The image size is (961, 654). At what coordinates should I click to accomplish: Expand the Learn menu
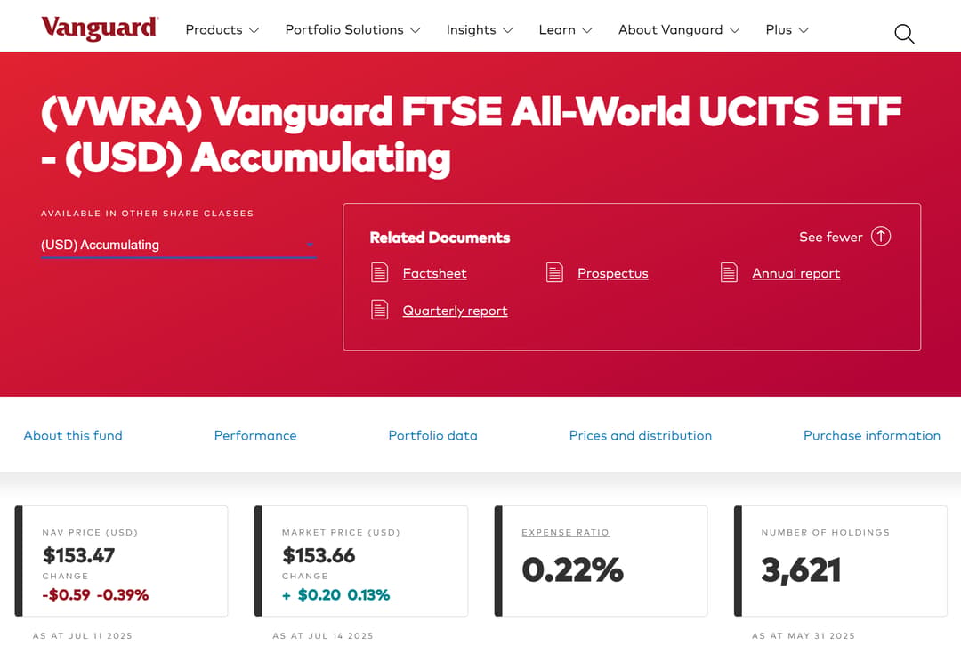tap(566, 30)
